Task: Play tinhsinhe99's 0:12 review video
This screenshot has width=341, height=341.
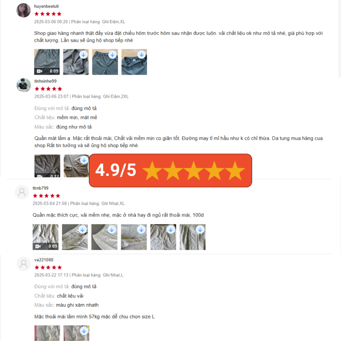Action: point(47,166)
